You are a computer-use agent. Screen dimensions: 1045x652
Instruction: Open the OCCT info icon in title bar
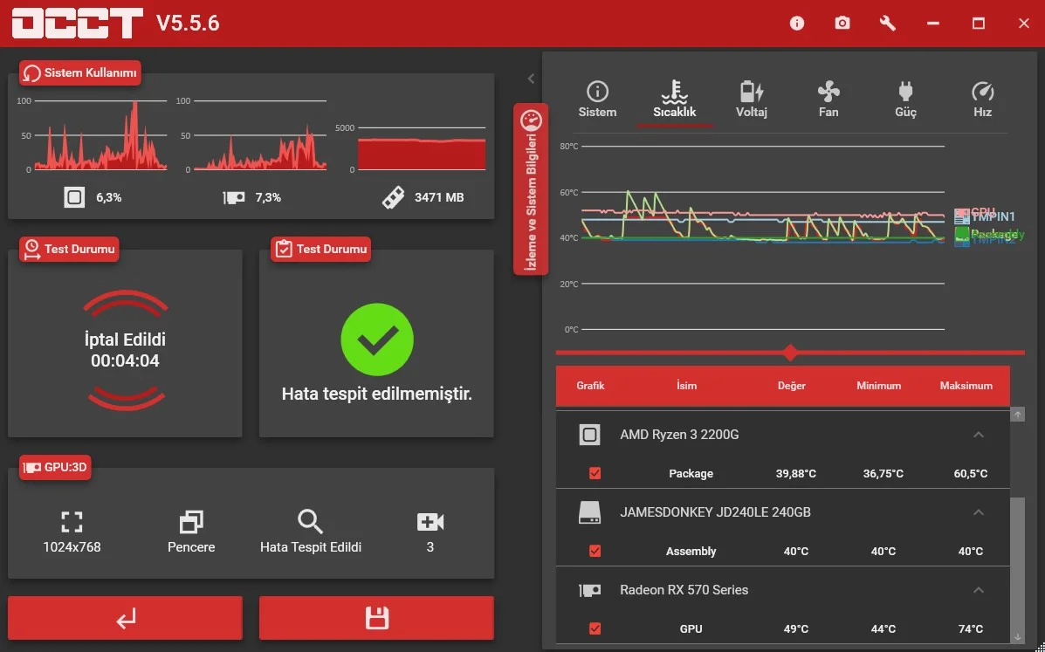click(796, 24)
